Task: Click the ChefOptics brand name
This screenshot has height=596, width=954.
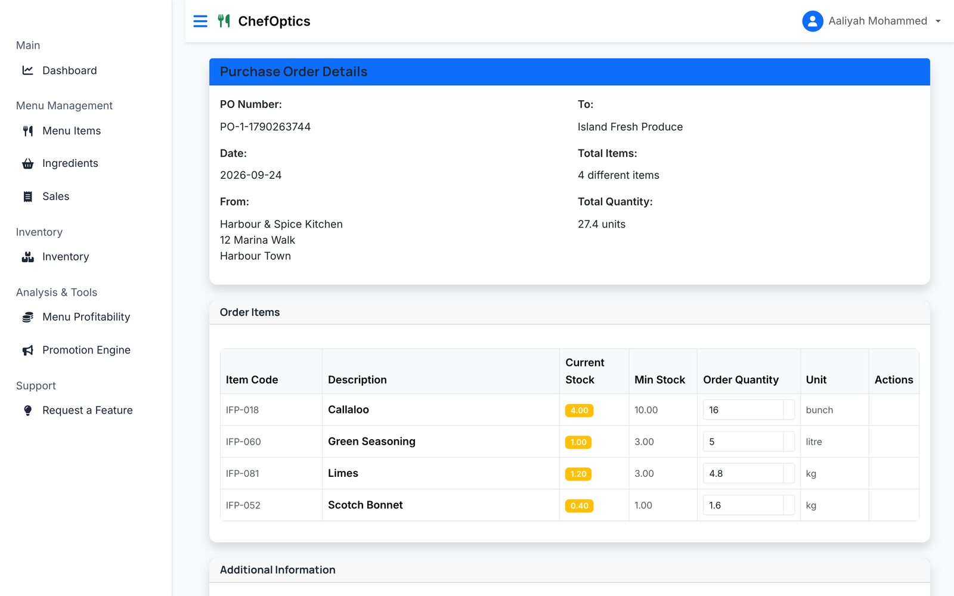Action: [274, 21]
